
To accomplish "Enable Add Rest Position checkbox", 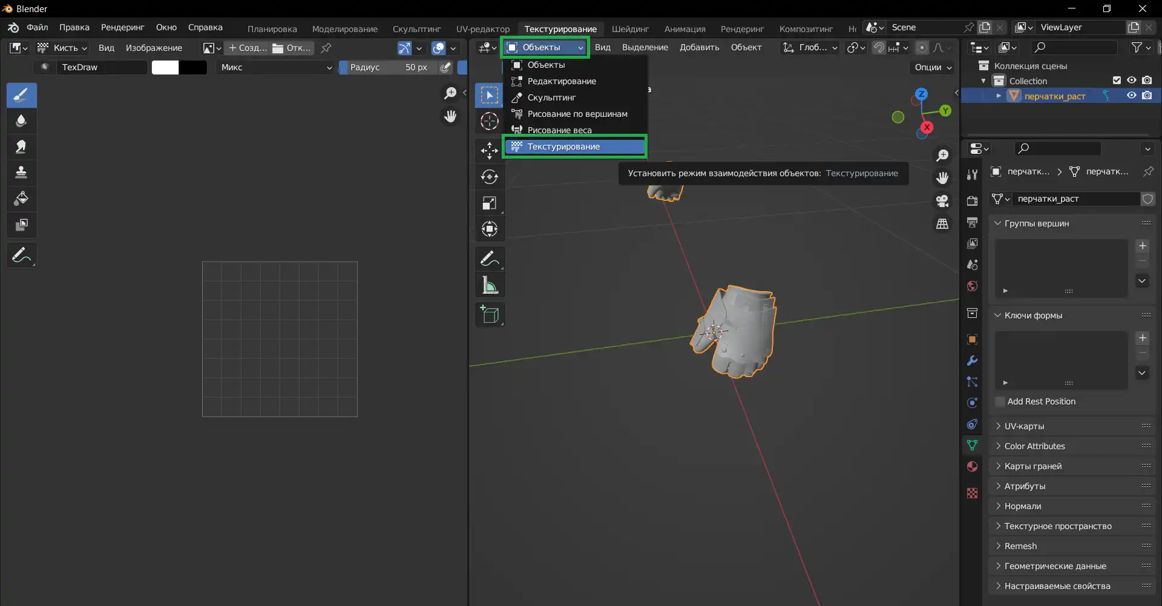I will 1000,401.
